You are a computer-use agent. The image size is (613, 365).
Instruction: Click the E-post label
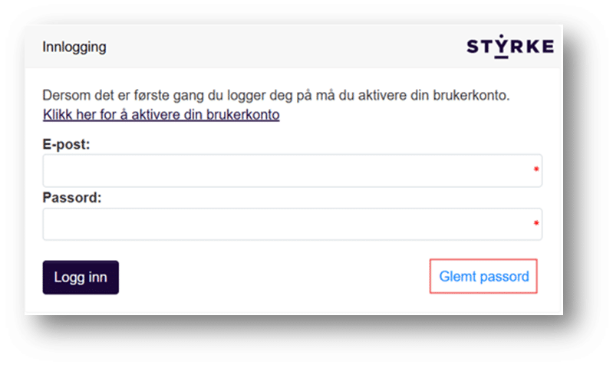pyautogui.click(x=67, y=144)
